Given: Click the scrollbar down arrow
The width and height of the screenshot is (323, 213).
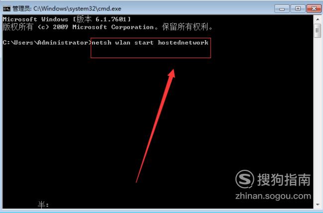Looking at the screenshot, I should click(318, 205).
